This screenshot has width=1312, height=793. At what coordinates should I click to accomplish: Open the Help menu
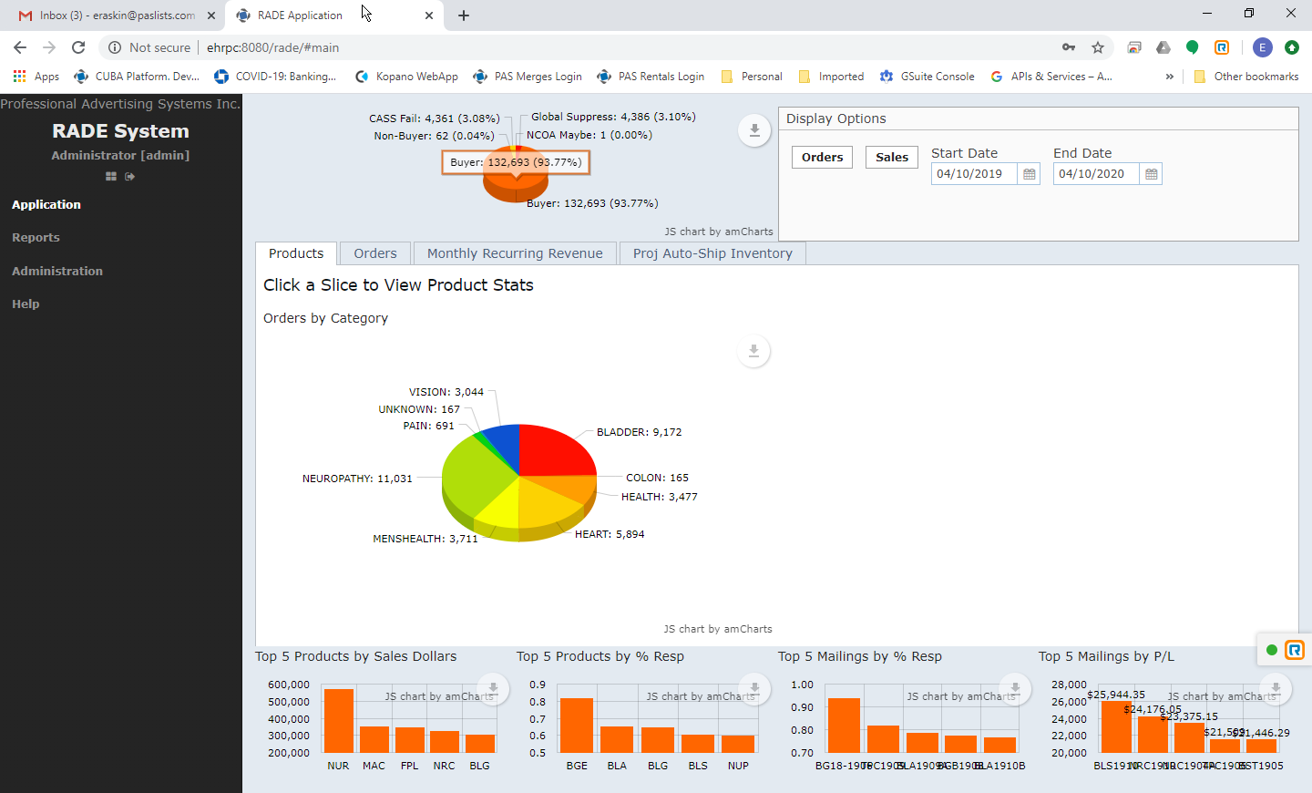pyautogui.click(x=26, y=304)
